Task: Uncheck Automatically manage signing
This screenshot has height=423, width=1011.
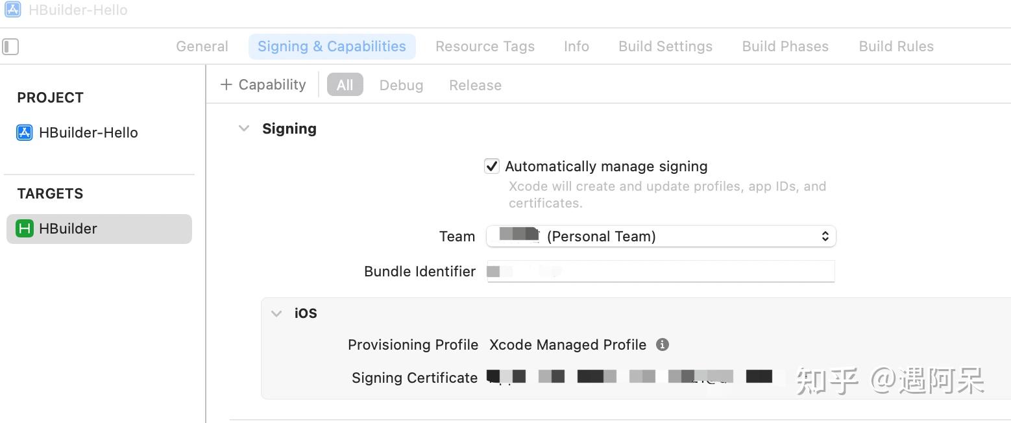Action: (x=492, y=166)
